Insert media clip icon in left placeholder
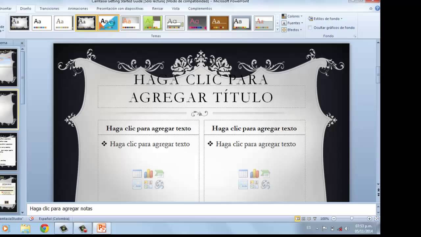Screen dimensions: 421x237 point(159,185)
